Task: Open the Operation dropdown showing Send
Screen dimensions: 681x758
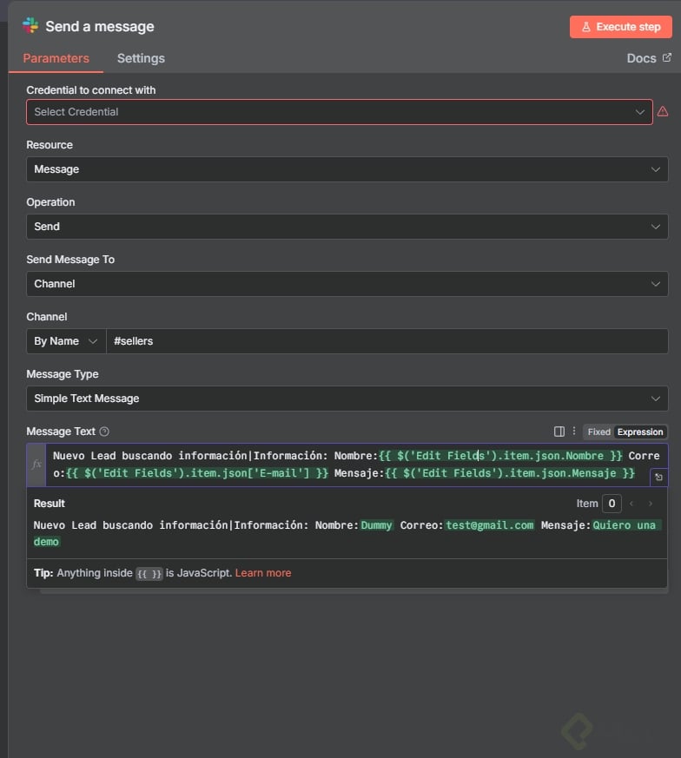Action: [x=347, y=227]
